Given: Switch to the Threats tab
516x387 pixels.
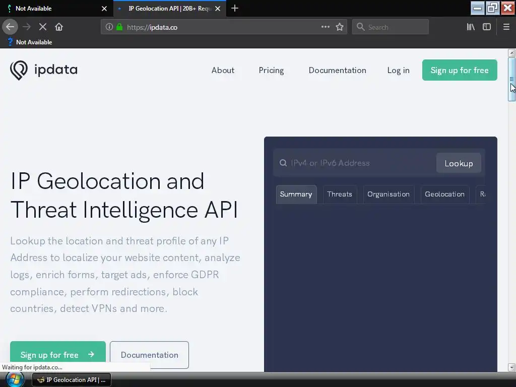Looking at the screenshot, I should click(x=340, y=194).
